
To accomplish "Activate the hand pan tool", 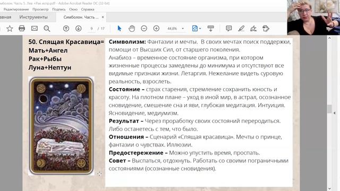I will [132, 28].
